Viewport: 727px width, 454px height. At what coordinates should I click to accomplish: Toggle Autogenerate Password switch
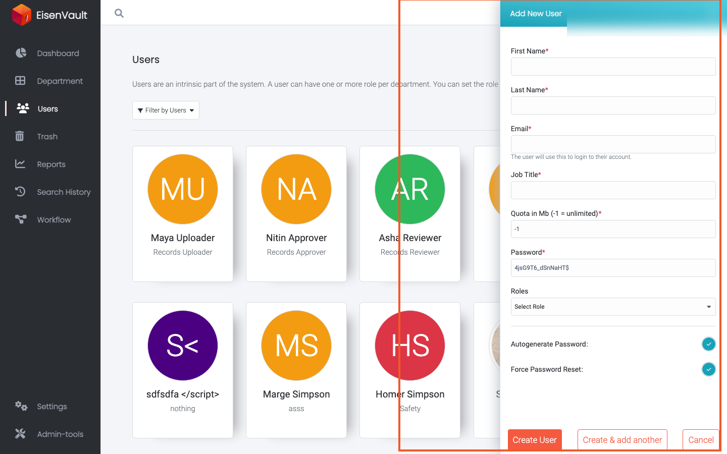708,344
